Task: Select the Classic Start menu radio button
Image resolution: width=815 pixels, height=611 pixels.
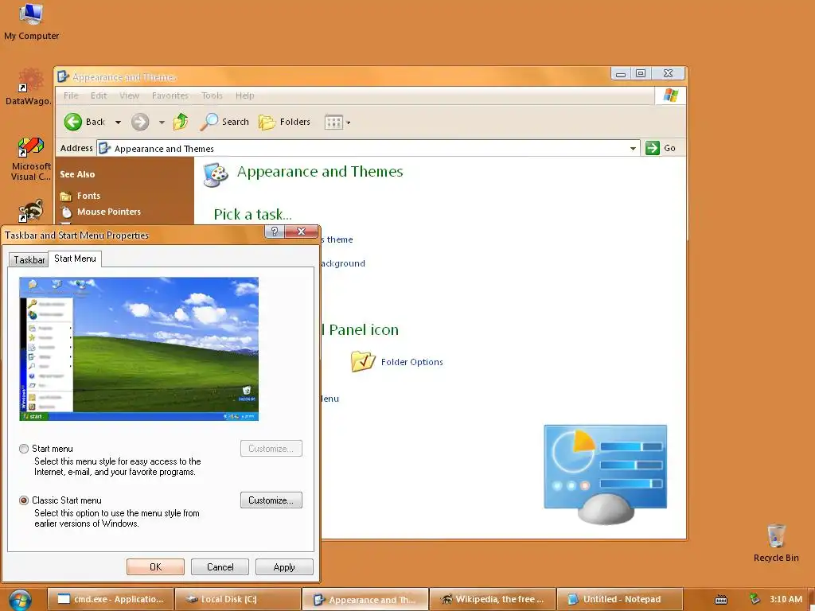Action: point(24,500)
